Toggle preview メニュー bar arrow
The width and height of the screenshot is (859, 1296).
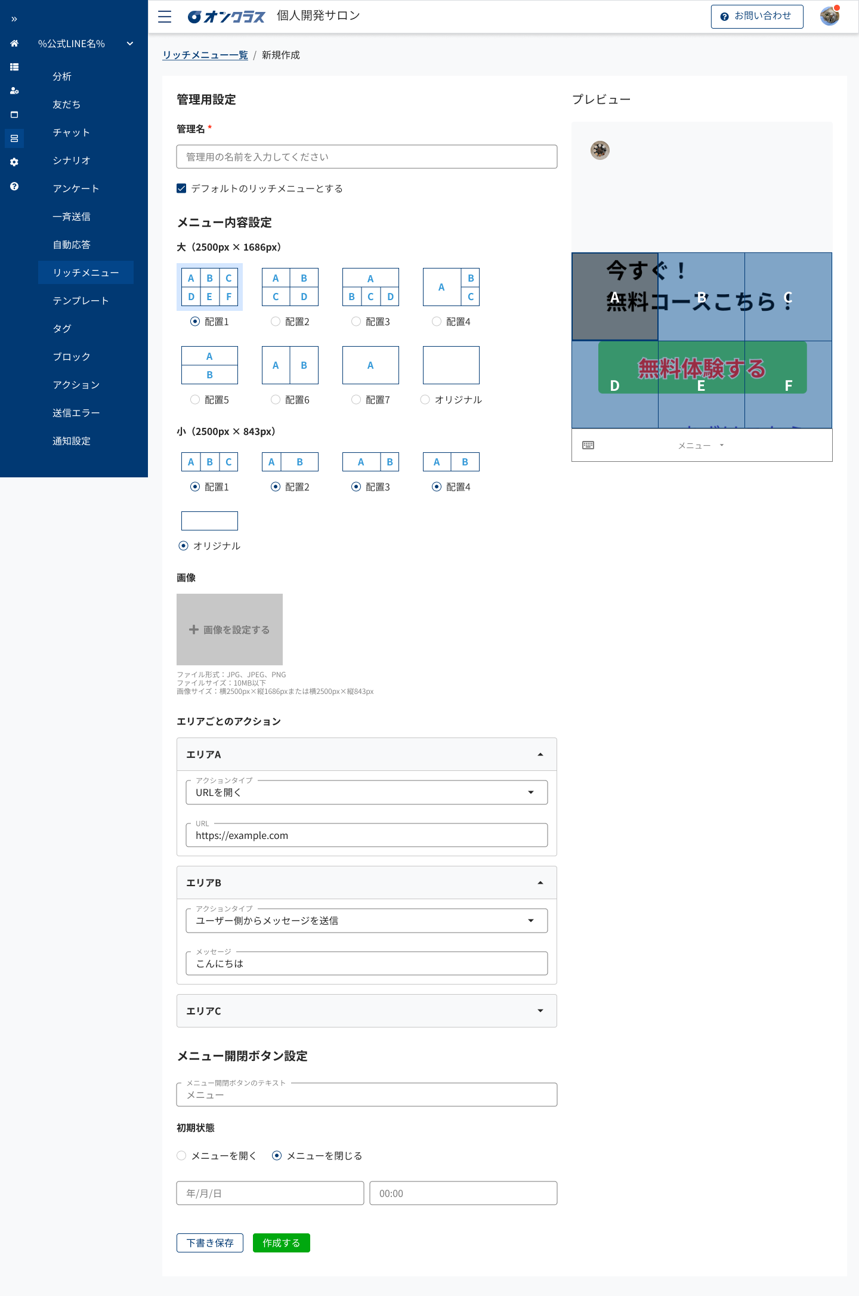tap(722, 445)
